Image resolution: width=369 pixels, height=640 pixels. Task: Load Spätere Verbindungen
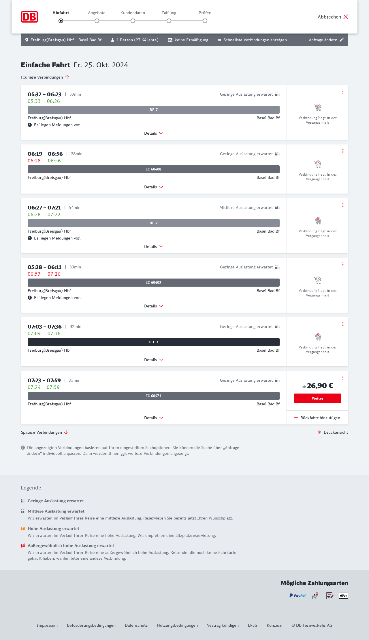pyautogui.click(x=45, y=432)
